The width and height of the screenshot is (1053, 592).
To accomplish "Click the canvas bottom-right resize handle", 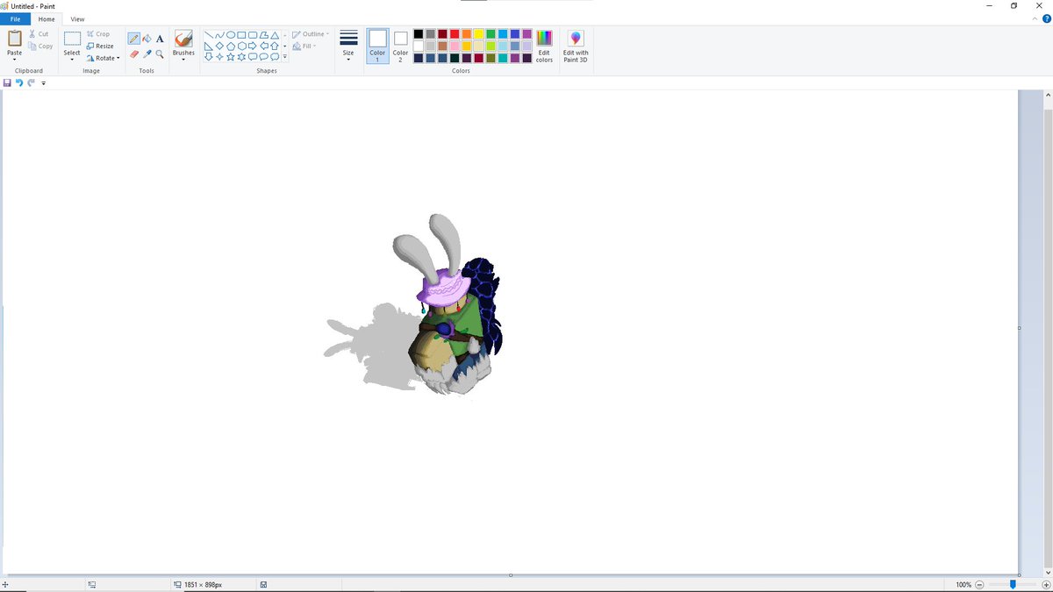I will tap(1019, 575).
